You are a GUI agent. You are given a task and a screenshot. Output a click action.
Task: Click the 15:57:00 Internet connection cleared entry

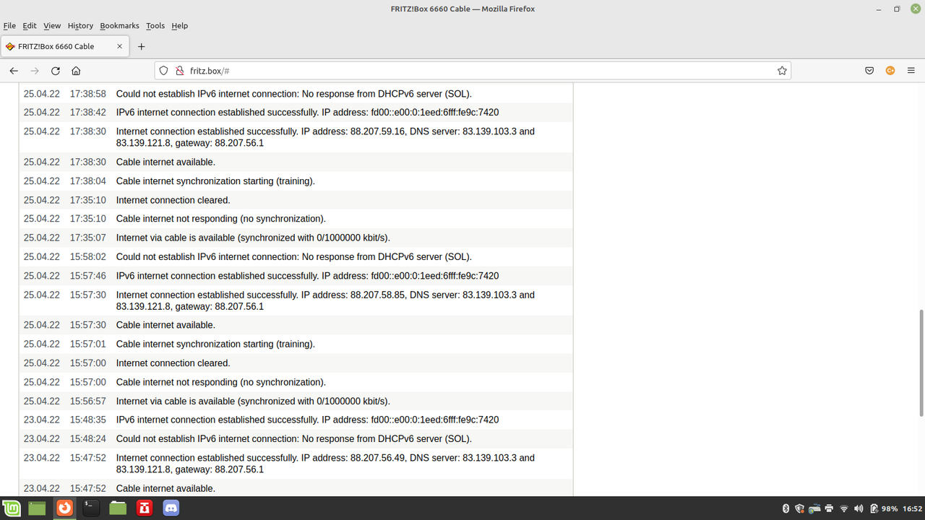296,363
